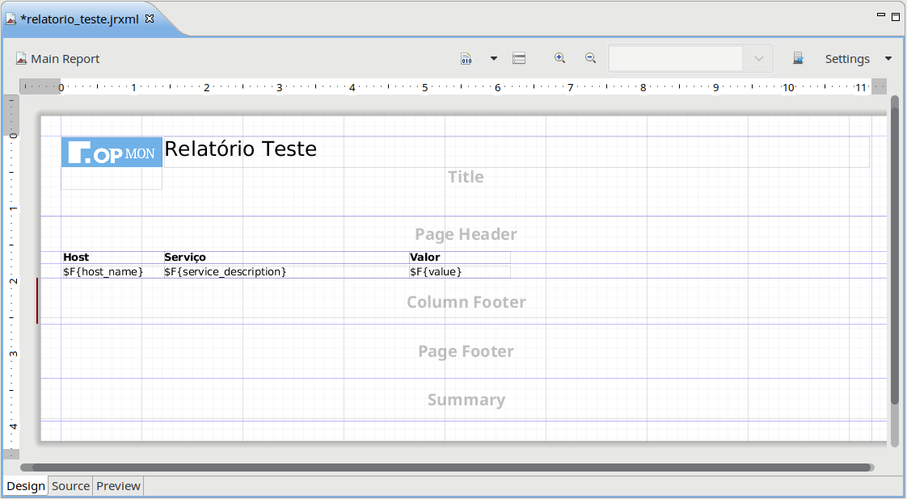This screenshot has width=907, height=499.
Task: Switch to the Preview tab
Action: pos(118,486)
